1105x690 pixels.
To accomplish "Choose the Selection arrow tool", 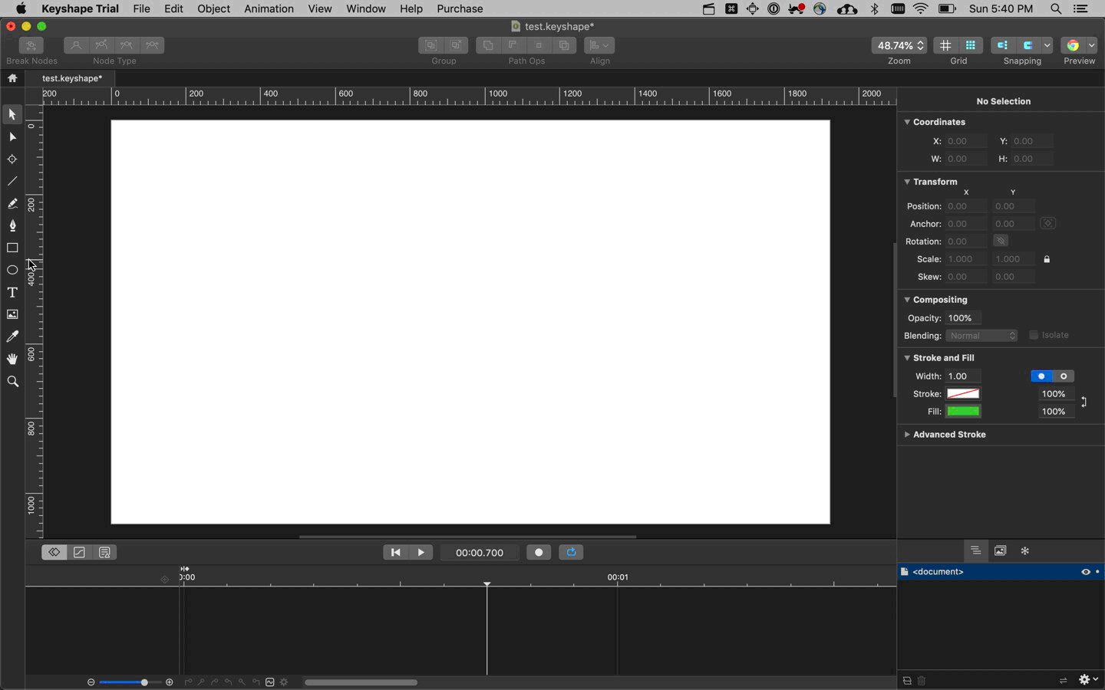I will [12, 114].
